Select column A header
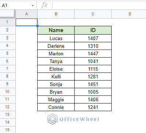 [x=27, y=14]
